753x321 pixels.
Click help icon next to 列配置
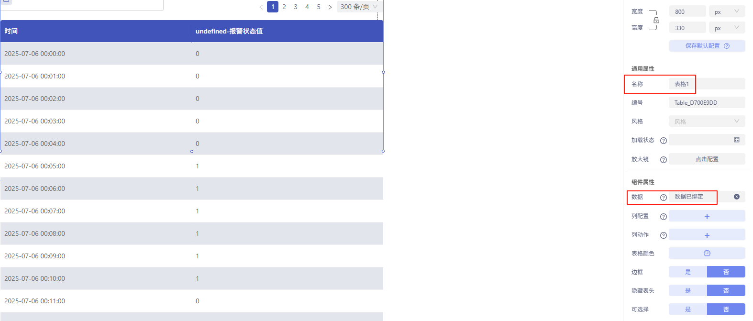(664, 217)
